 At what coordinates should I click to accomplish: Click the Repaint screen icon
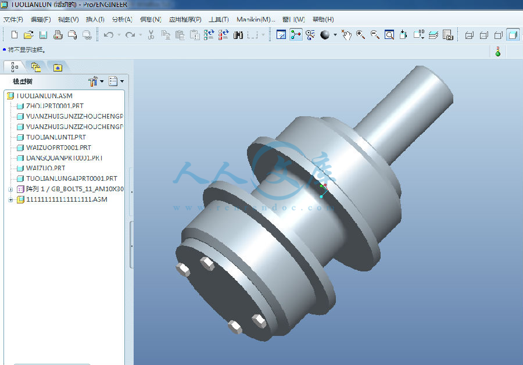click(281, 35)
